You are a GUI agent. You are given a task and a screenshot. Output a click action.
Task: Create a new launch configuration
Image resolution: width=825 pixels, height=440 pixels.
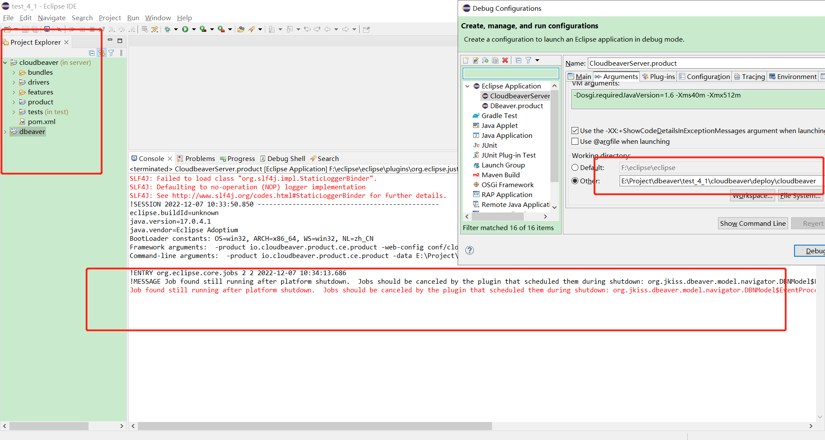click(x=466, y=61)
